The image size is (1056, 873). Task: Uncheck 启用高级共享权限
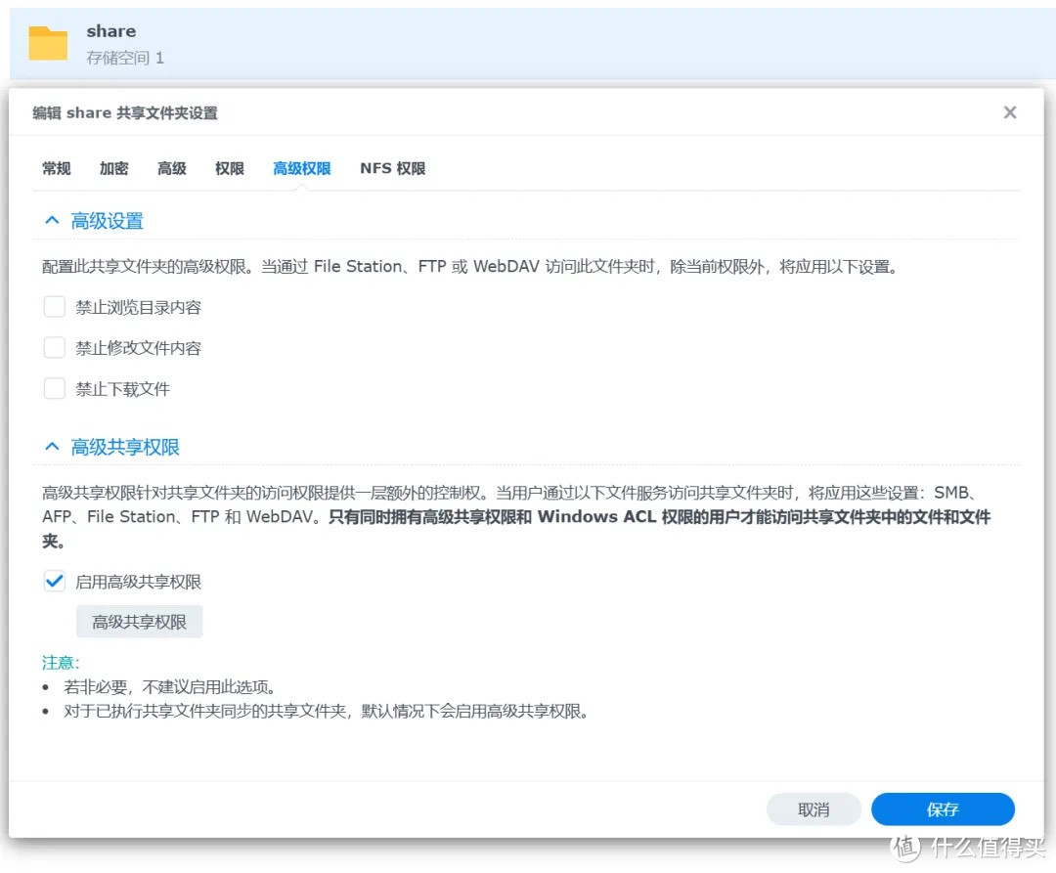[x=55, y=581]
